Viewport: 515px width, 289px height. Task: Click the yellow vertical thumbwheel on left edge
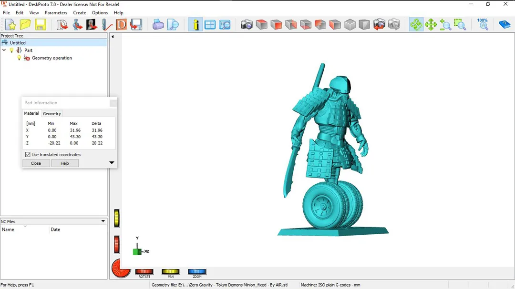117,218
